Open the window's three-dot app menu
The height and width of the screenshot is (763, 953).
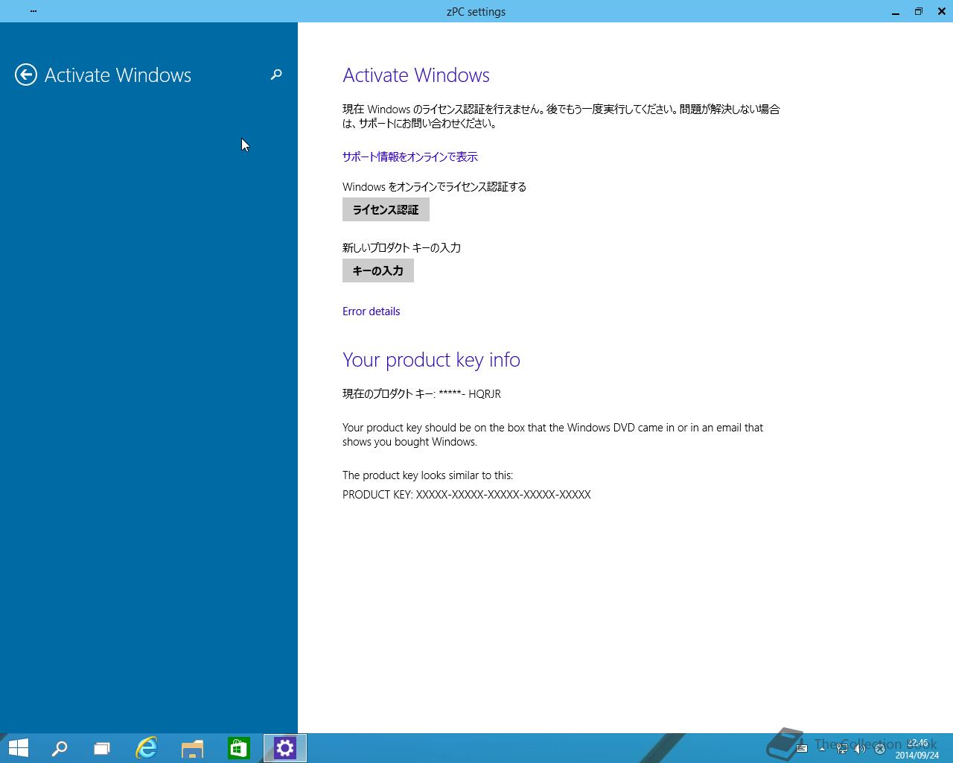(x=34, y=11)
